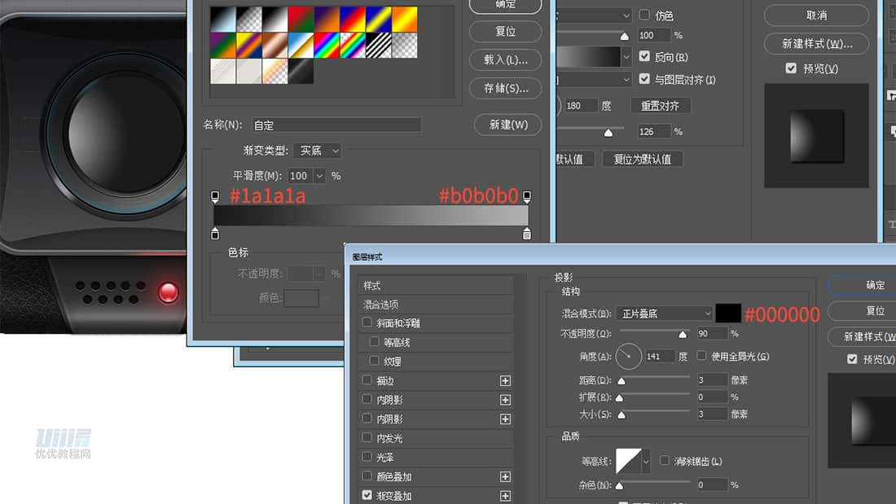
Task: Choose the blue-yellow-blue gradient preset
Action: click(x=378, y=20)
